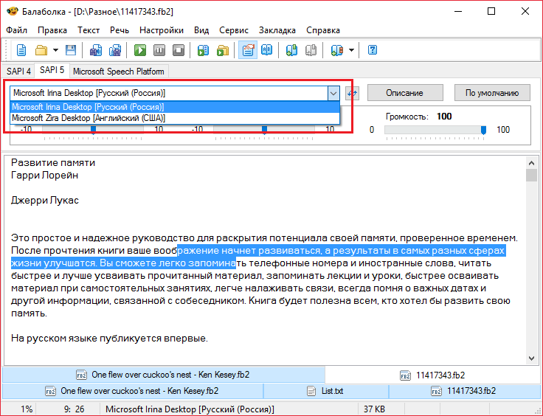Screen dimensions: 543x416
Task: Click the text scrollbar up arrow
Action: pyautogui.click(x=532, y=162)
